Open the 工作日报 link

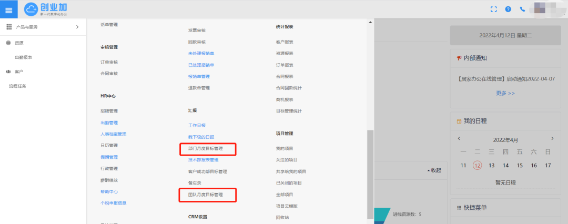(197, 126)
